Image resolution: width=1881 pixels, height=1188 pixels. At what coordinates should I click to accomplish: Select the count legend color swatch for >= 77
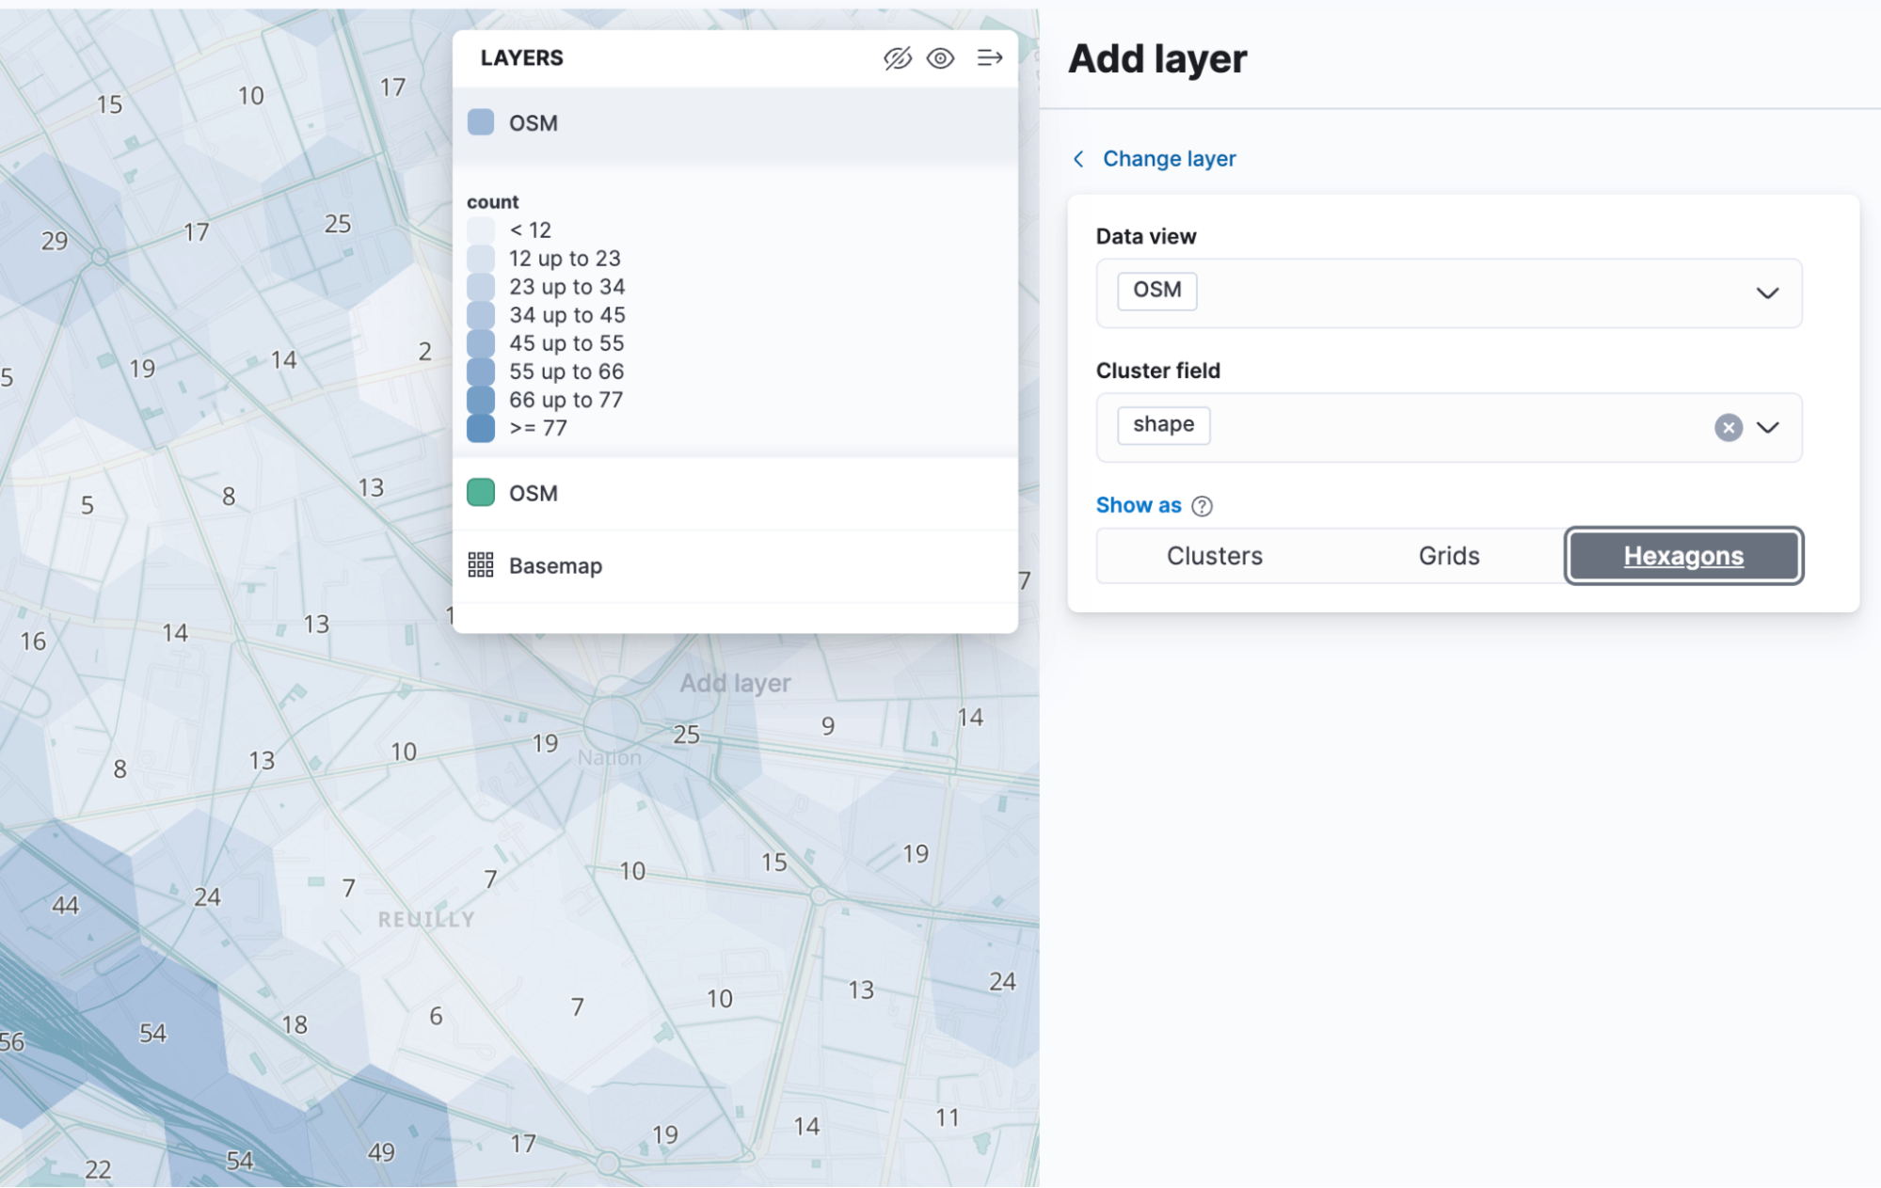(x=481, y=427)
